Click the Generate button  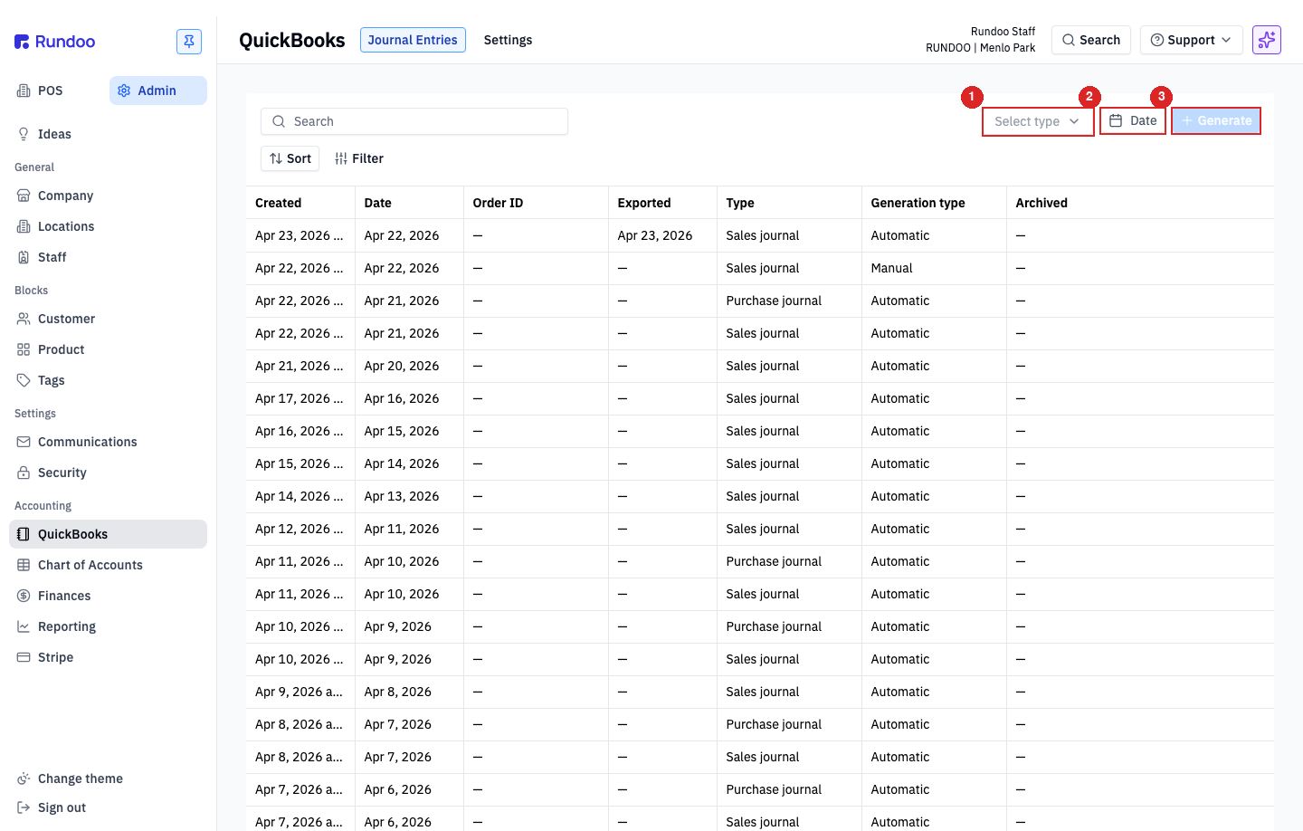click(1216, 120)
